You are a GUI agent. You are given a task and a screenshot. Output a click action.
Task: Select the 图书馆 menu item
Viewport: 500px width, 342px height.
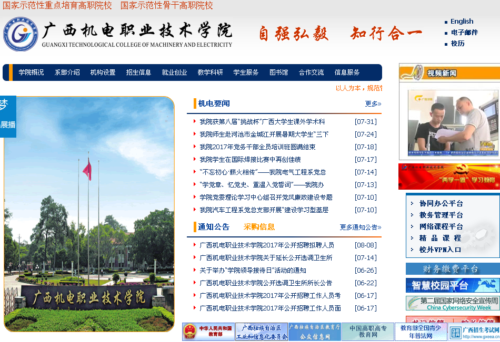pyautogui.click(x=278, y=72)
